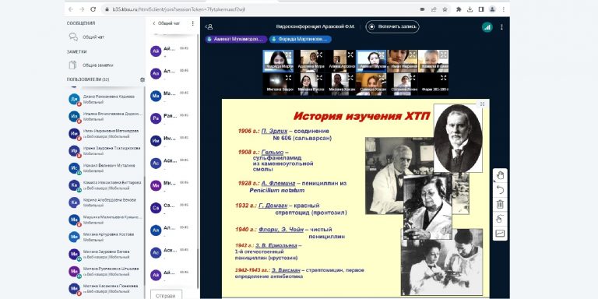Open the conference options menu on the right

[x=501, y=27]
